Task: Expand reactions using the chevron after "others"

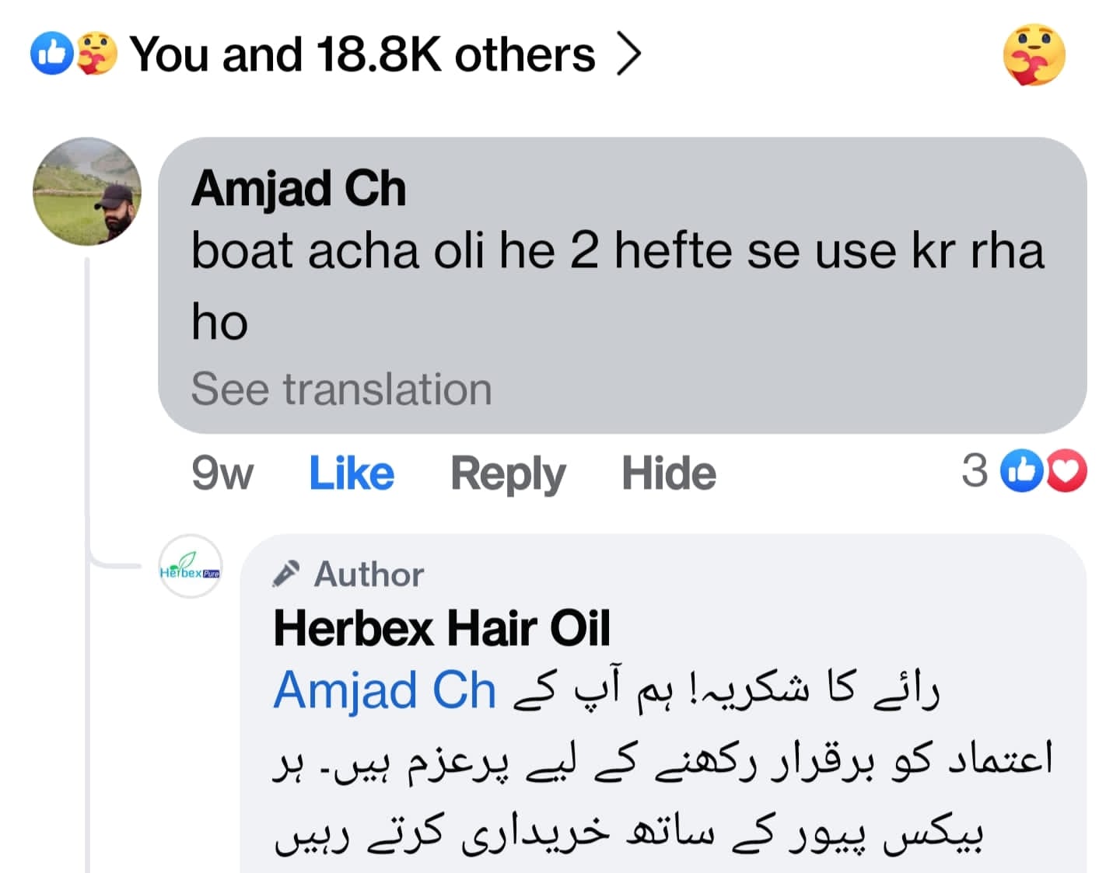Action: click(628, 55)
